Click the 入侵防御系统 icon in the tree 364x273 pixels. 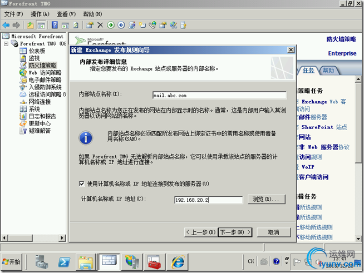[x=23, y=87]
